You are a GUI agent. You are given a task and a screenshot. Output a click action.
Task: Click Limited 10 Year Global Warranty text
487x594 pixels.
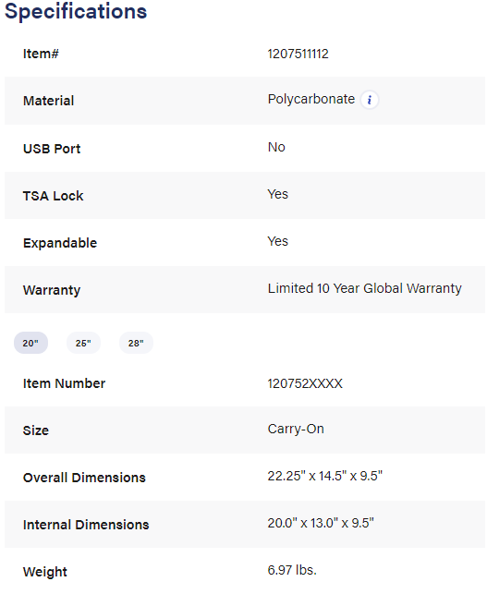[365, 288]
